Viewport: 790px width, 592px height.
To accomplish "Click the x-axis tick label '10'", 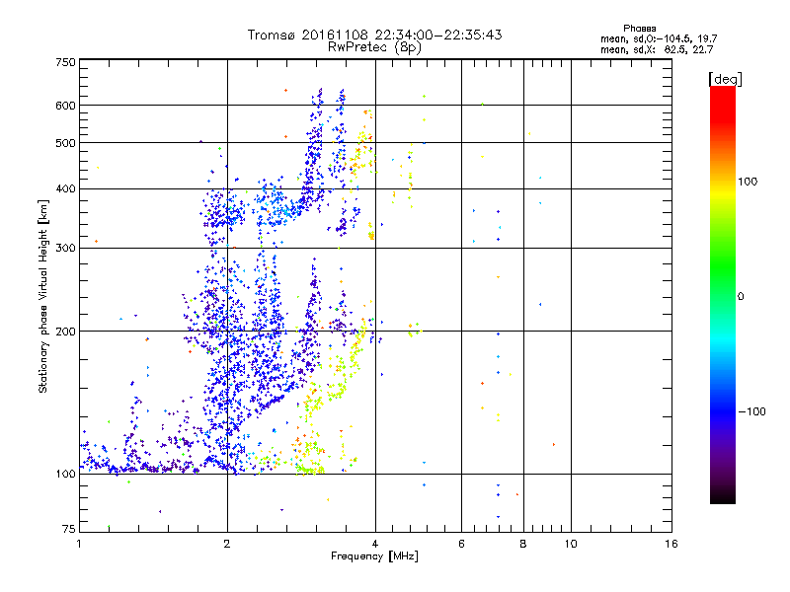I will coord(571,544).
